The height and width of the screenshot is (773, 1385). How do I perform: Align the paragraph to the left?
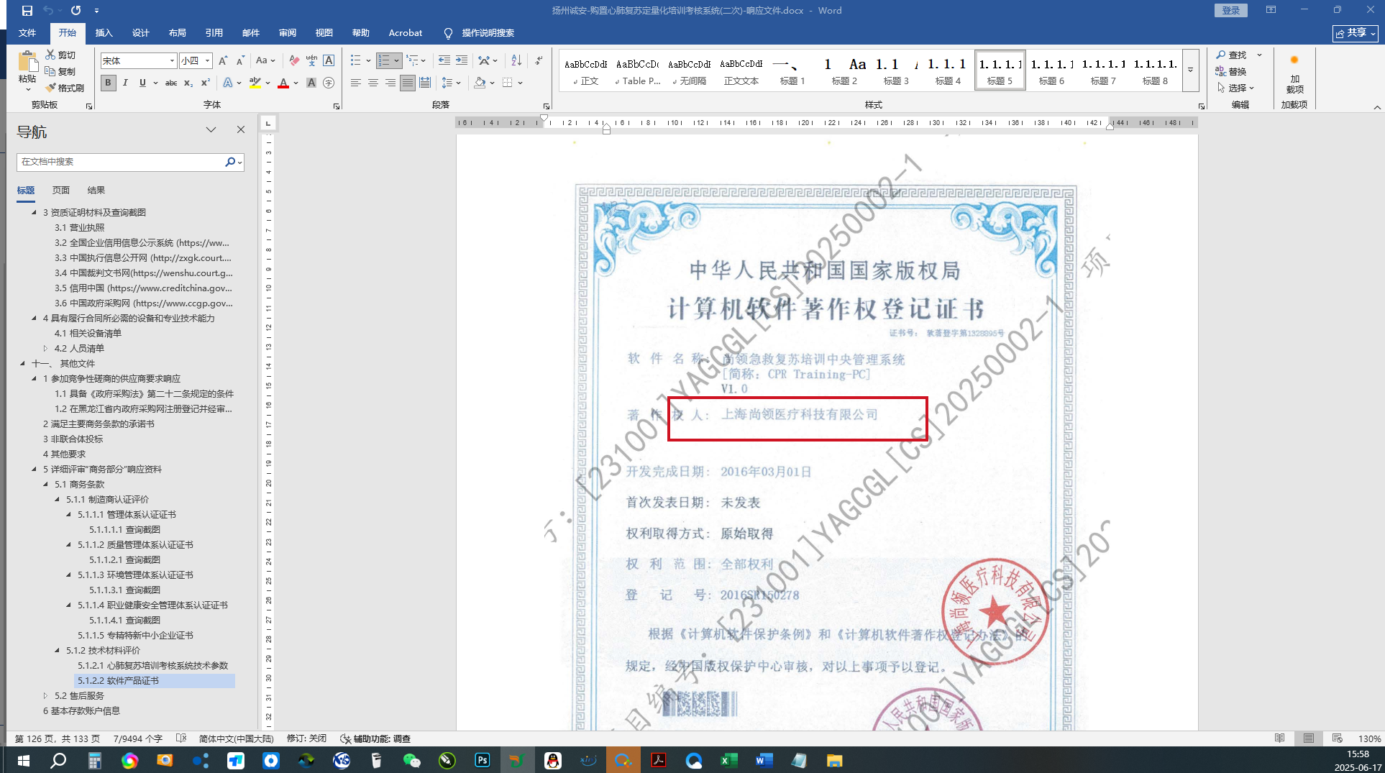coord(355,83)
